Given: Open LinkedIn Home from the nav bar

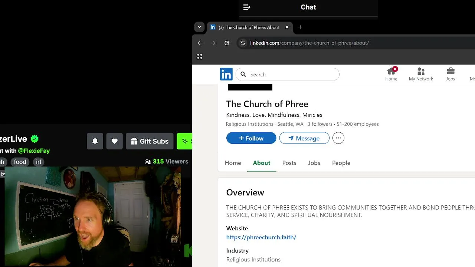Looking at the screenshot, I should [x=391, y=74].
